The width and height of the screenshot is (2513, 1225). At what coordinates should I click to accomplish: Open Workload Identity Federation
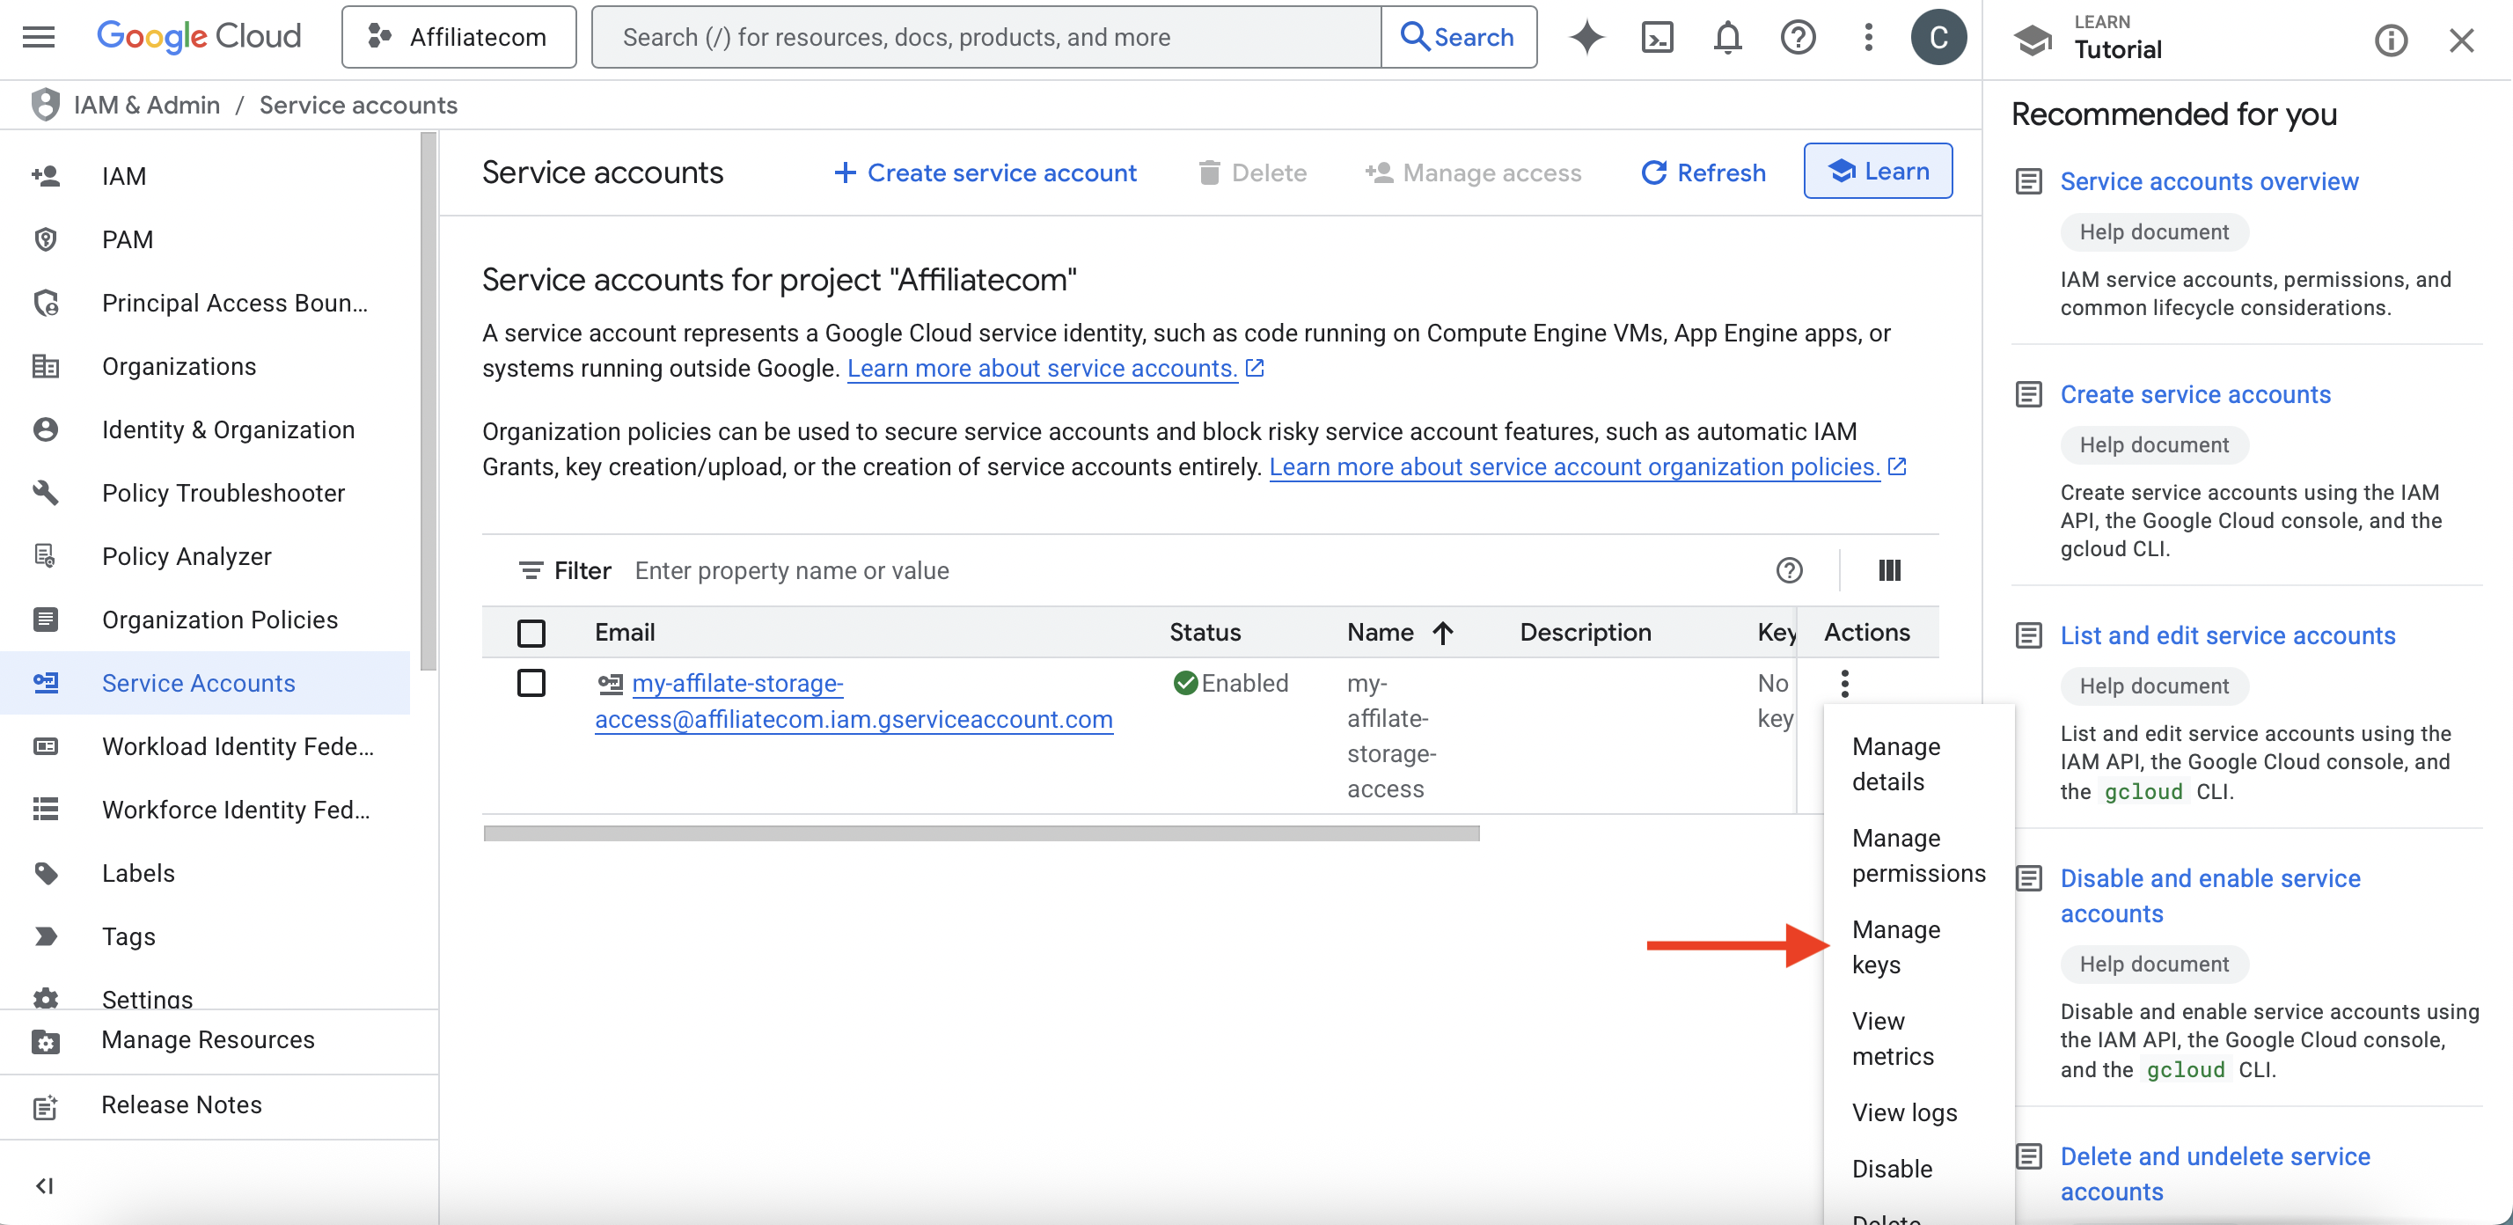coord(205,746)
